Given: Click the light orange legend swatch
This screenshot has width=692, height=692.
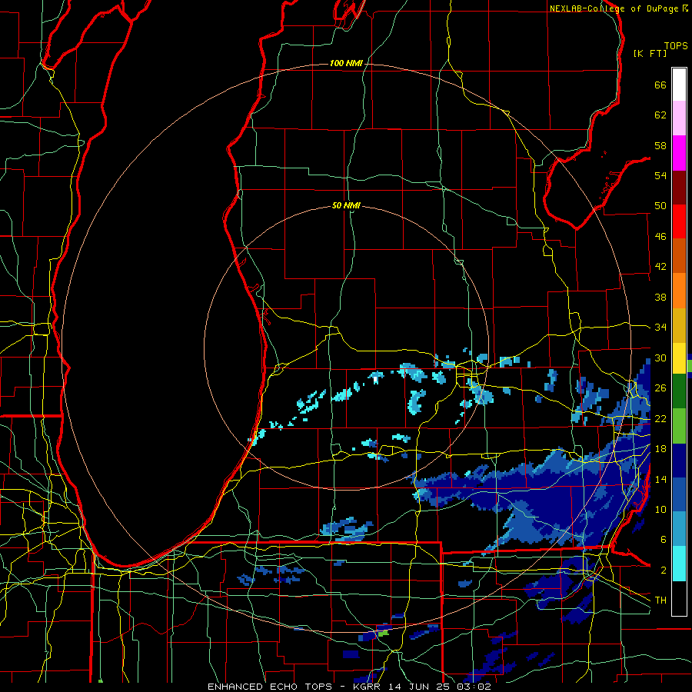Looking at the screenshot, I should [x=679, y=291].
